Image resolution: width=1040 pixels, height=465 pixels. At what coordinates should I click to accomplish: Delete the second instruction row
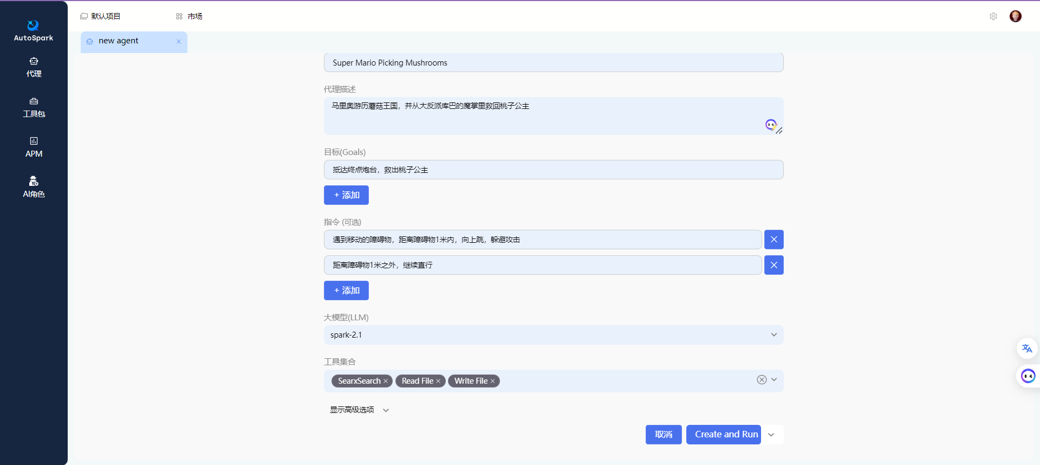[x=773, y=265]
